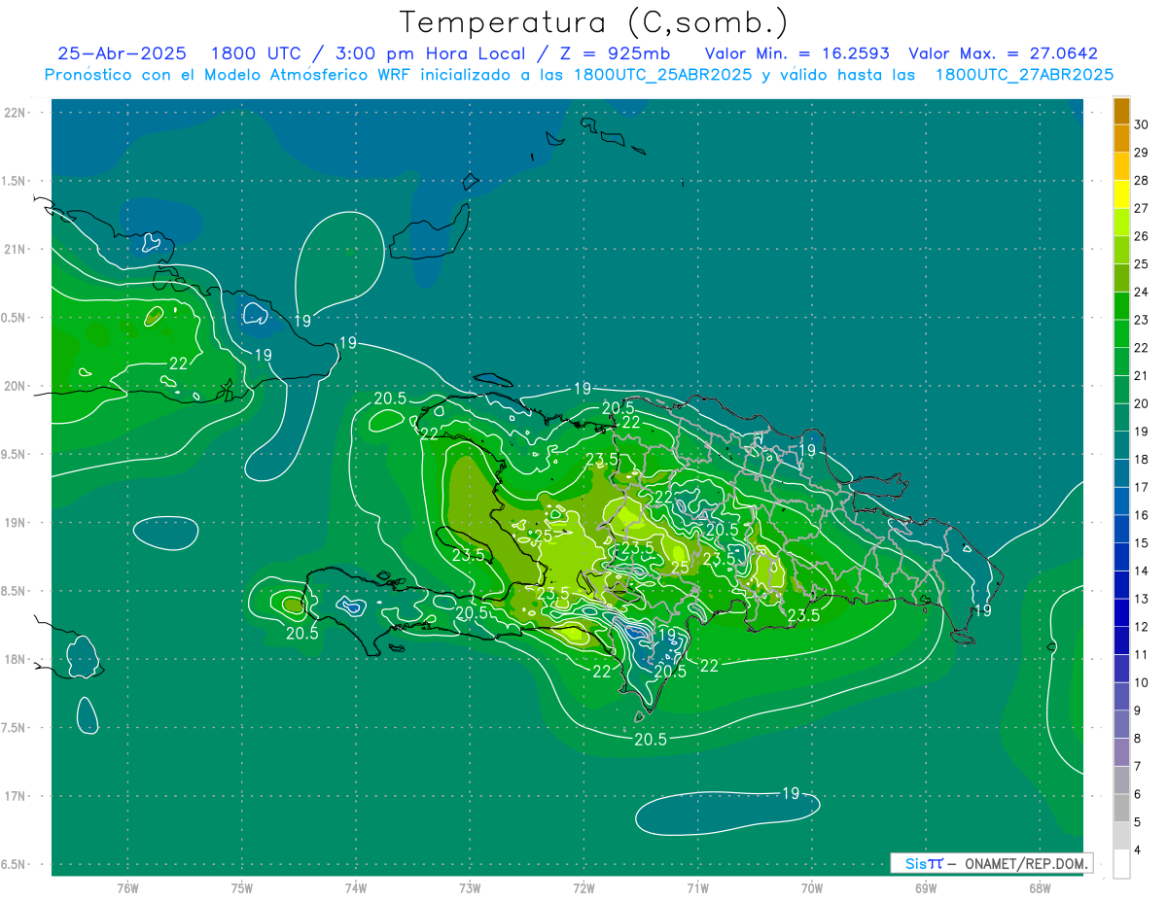1167x901 pixels.
Task: Select the pressure level 'Z = 925mb'
Action: click(616, 53)
